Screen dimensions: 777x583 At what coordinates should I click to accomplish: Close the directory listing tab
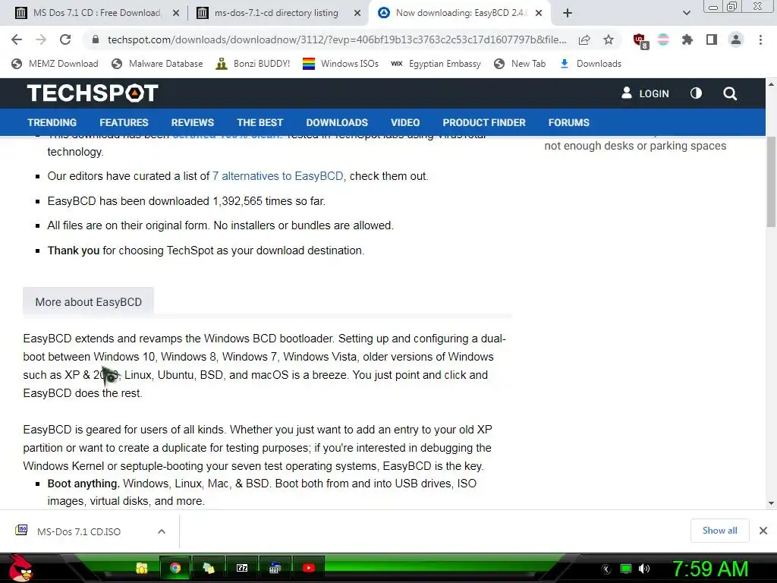coord(357,14)
